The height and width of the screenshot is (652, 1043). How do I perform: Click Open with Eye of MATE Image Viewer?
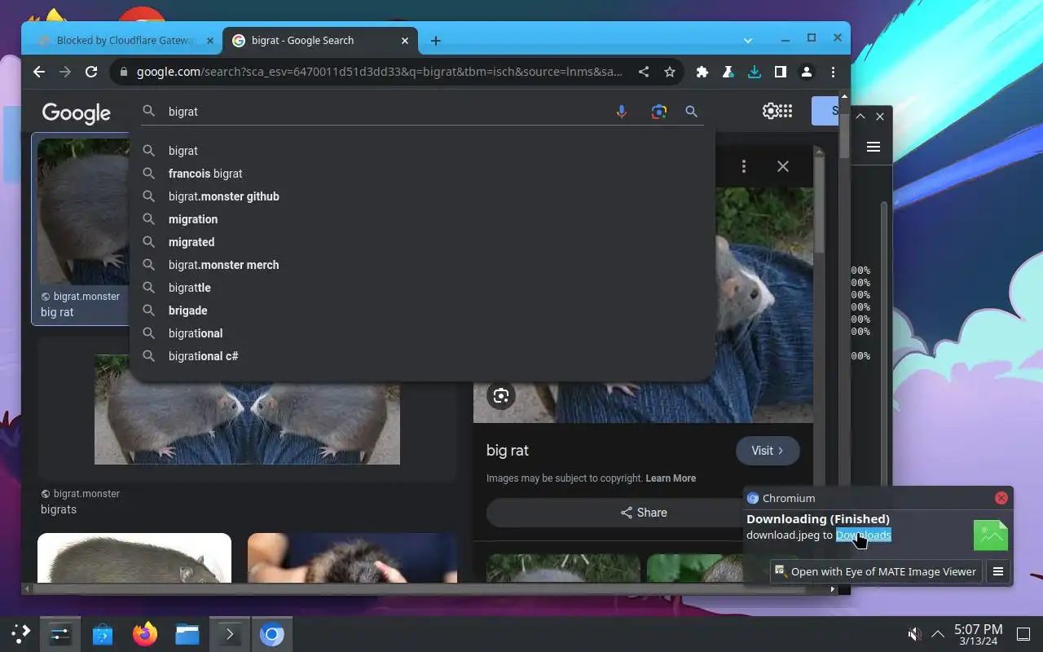click(x=876, y=571)
